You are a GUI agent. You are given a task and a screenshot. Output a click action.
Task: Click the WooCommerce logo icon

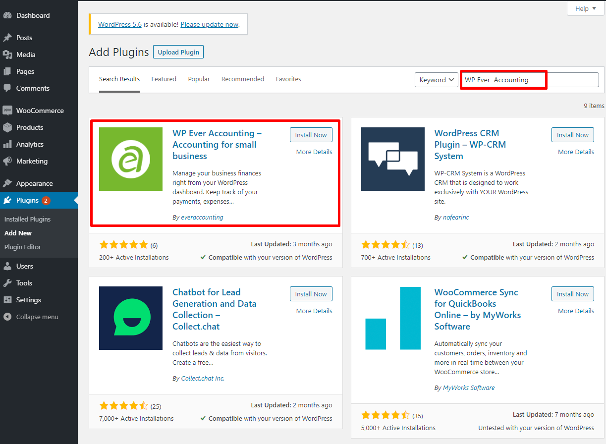(7, 111)
